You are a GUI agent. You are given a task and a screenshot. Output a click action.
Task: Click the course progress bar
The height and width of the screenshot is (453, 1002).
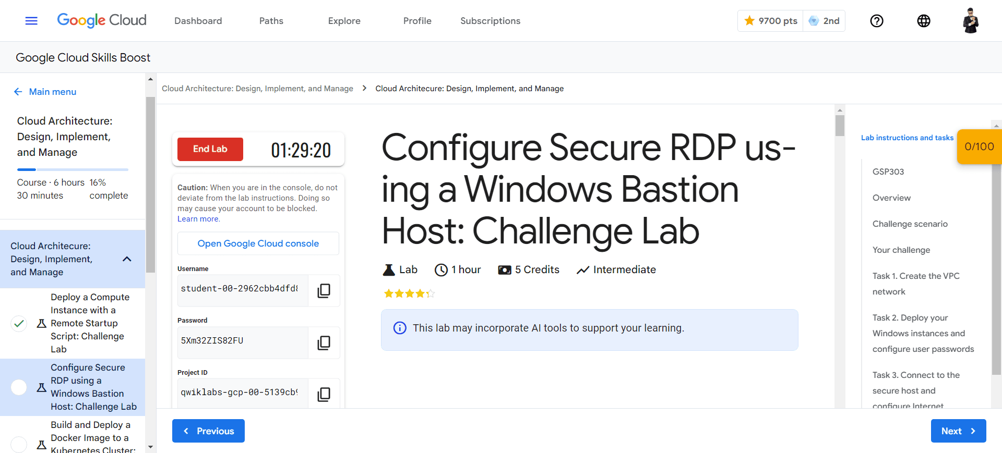point(73,169)
